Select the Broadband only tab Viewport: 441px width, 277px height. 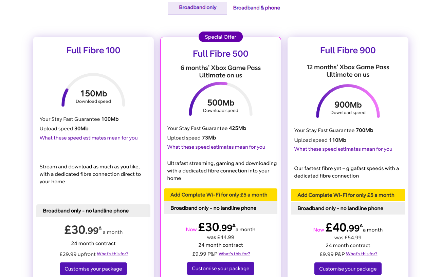197,8
